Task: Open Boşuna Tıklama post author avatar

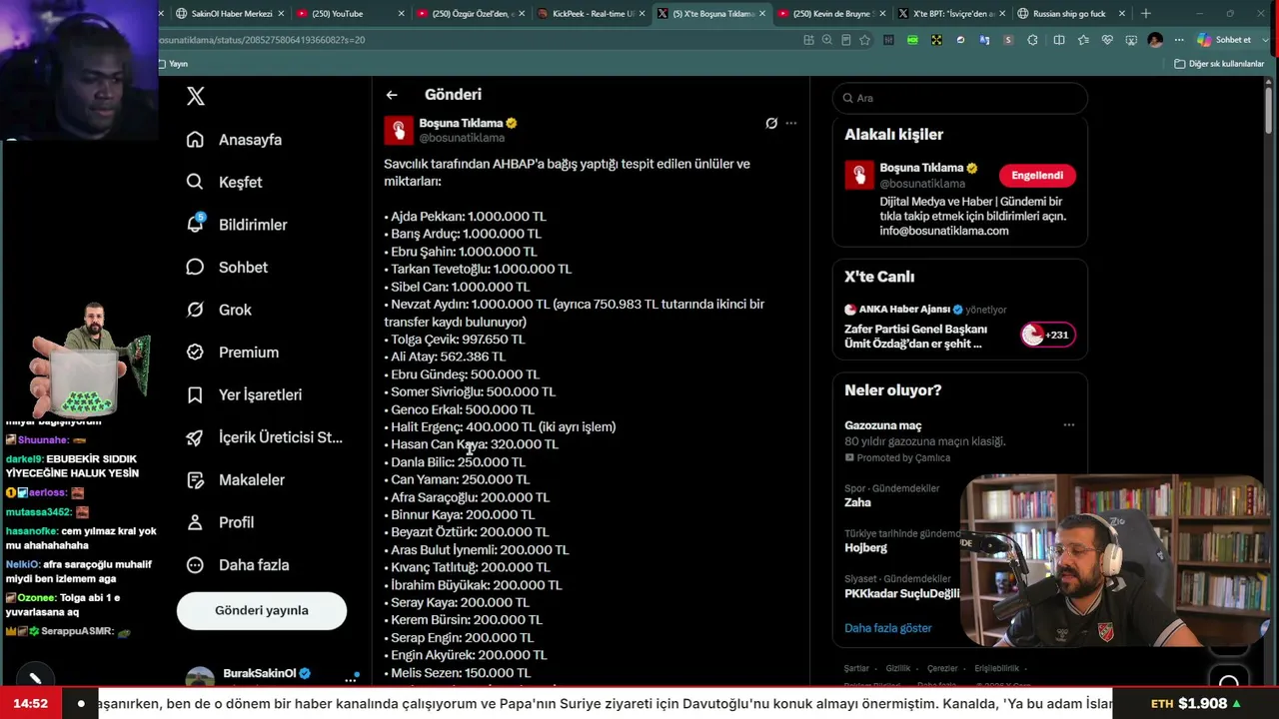Action: click(x=399, y=131)
